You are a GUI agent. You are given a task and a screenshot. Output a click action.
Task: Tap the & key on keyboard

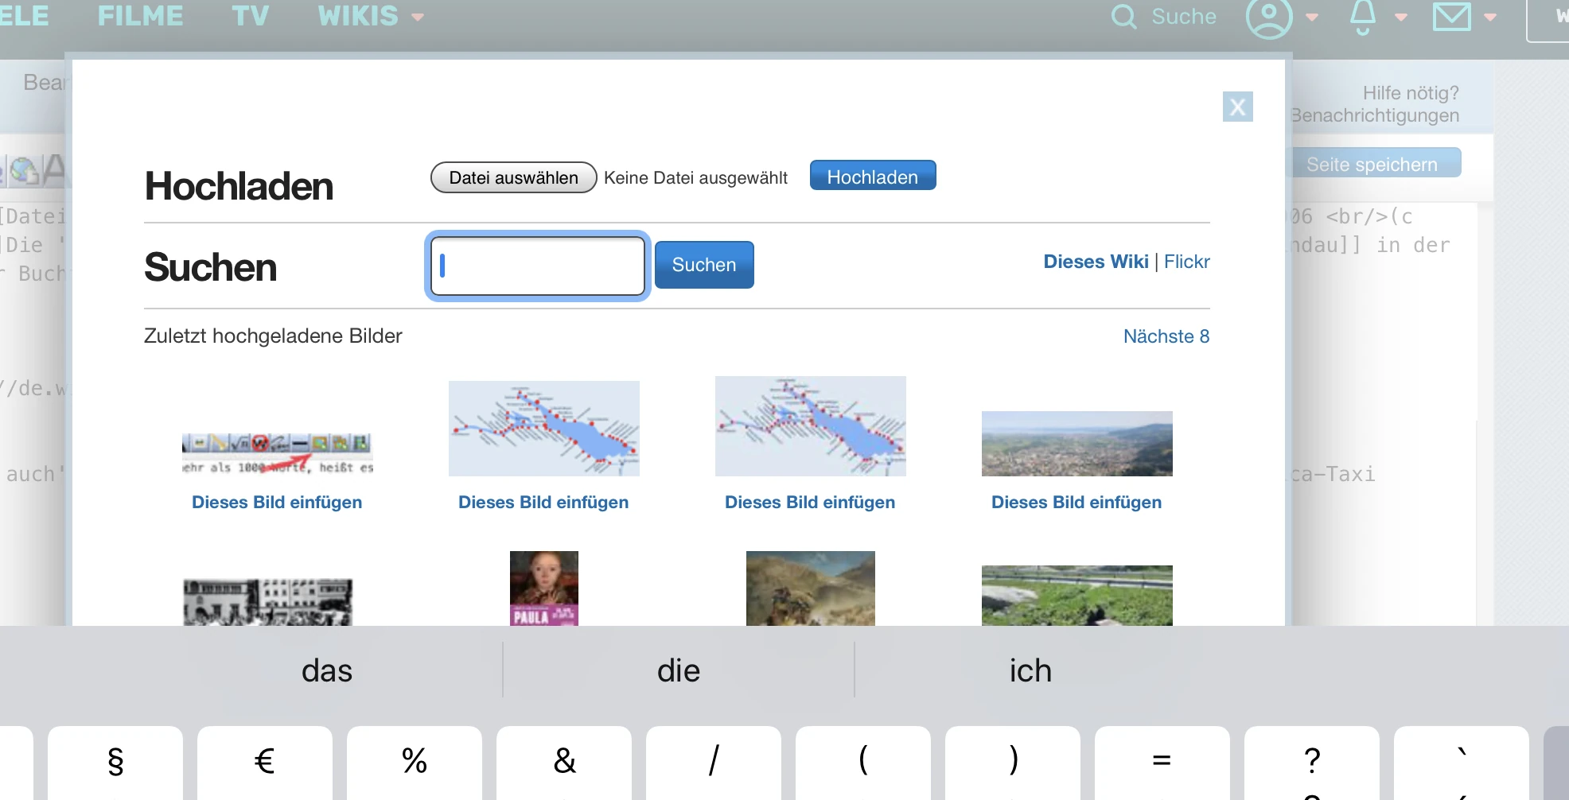click(x=564, y=763)
